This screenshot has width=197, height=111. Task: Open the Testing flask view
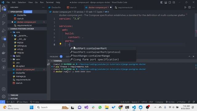click(x=4, y=45)
